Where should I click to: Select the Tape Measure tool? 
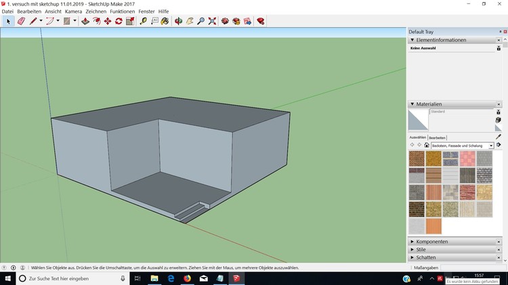tap(143, 22)
